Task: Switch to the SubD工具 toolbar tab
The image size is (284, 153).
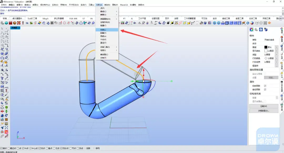Action: 32,18
